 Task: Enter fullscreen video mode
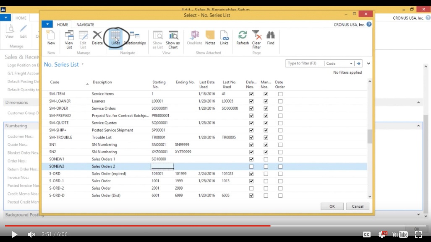[x=418, y=234]
